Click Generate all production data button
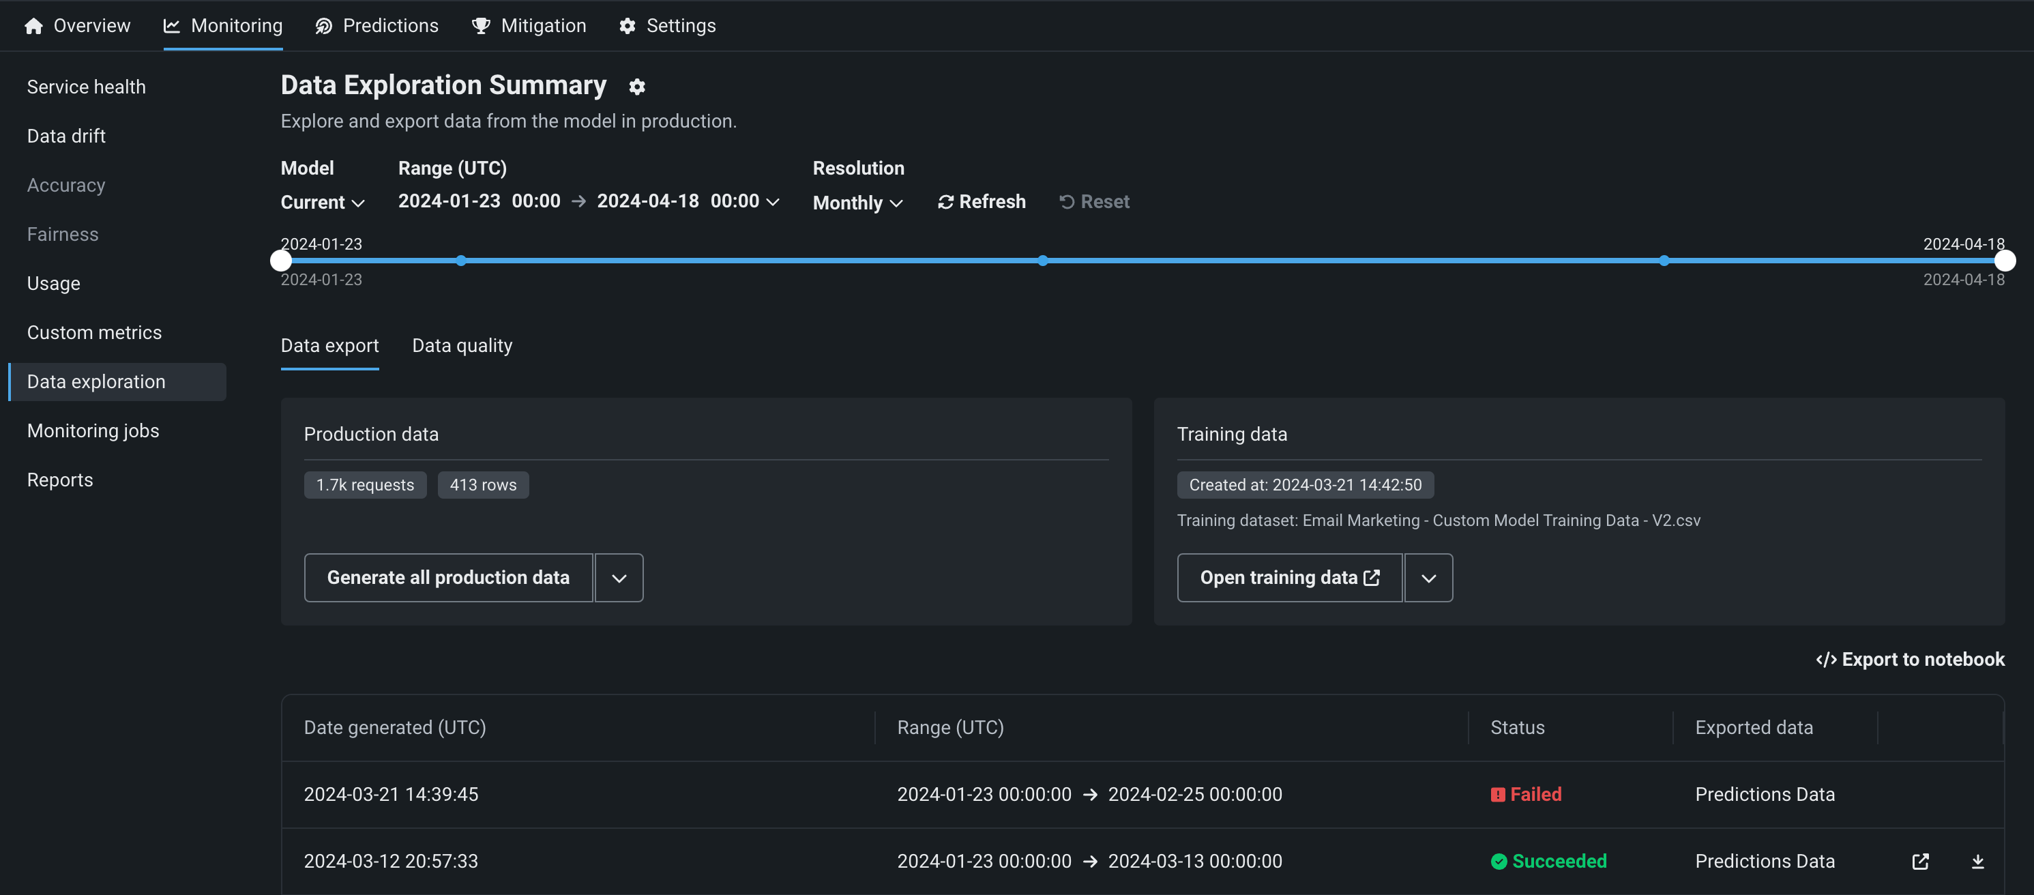Viewport: 2034px width, 895px height. point(447,578)
